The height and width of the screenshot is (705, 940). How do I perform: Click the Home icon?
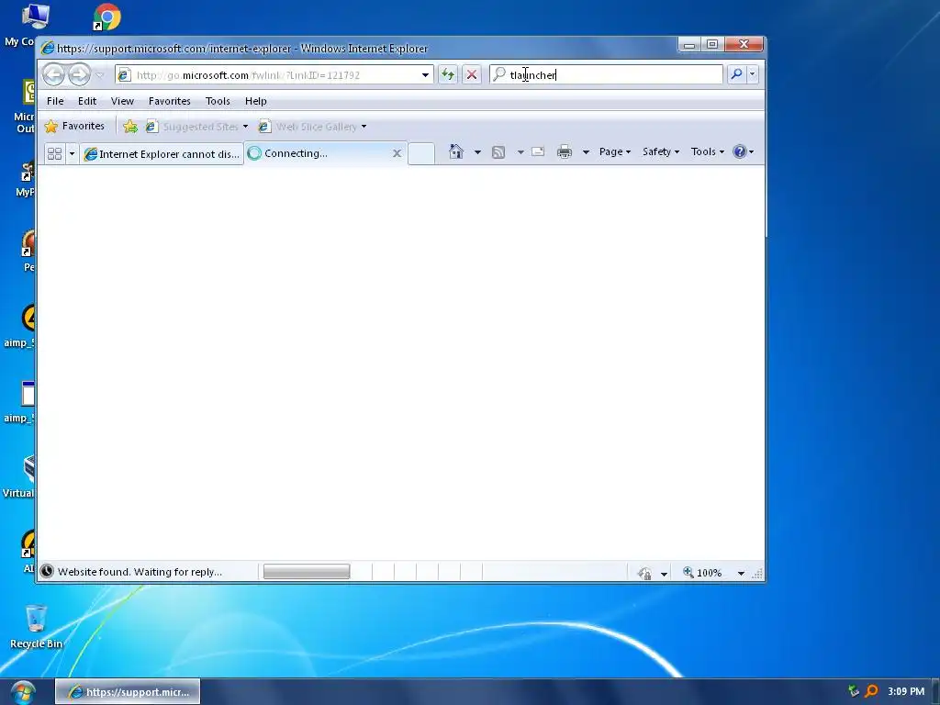(456, 151)
